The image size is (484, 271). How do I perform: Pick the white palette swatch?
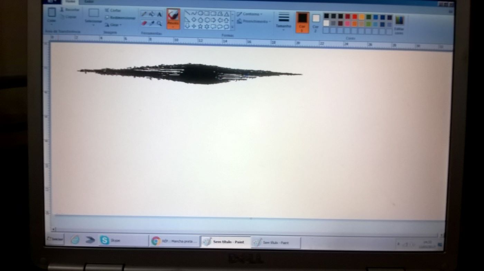click(x=326, y=23)
